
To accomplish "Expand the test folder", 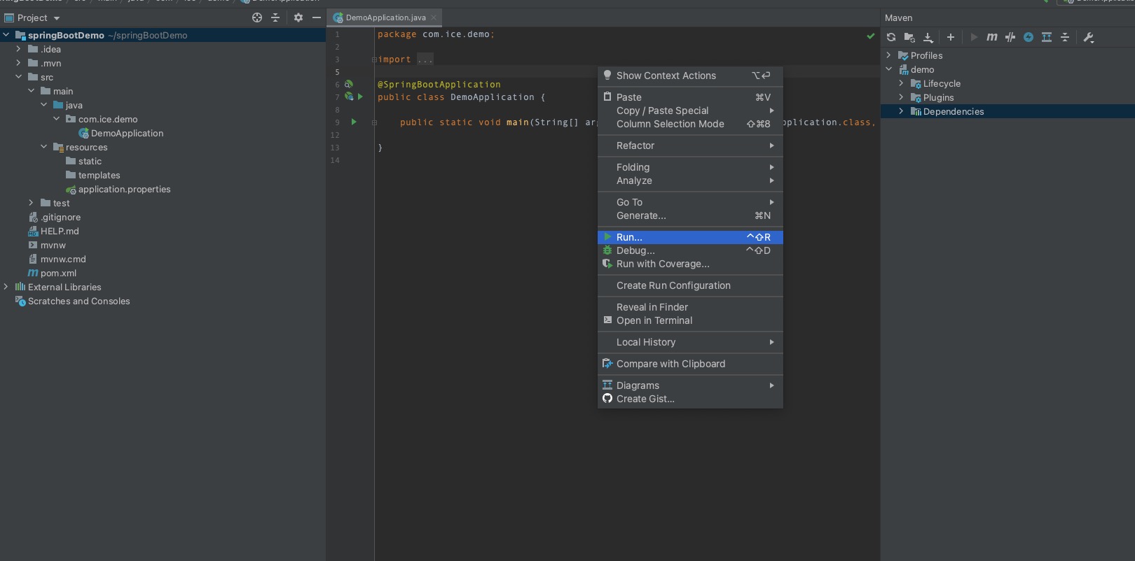I will (x=31, y=203).
